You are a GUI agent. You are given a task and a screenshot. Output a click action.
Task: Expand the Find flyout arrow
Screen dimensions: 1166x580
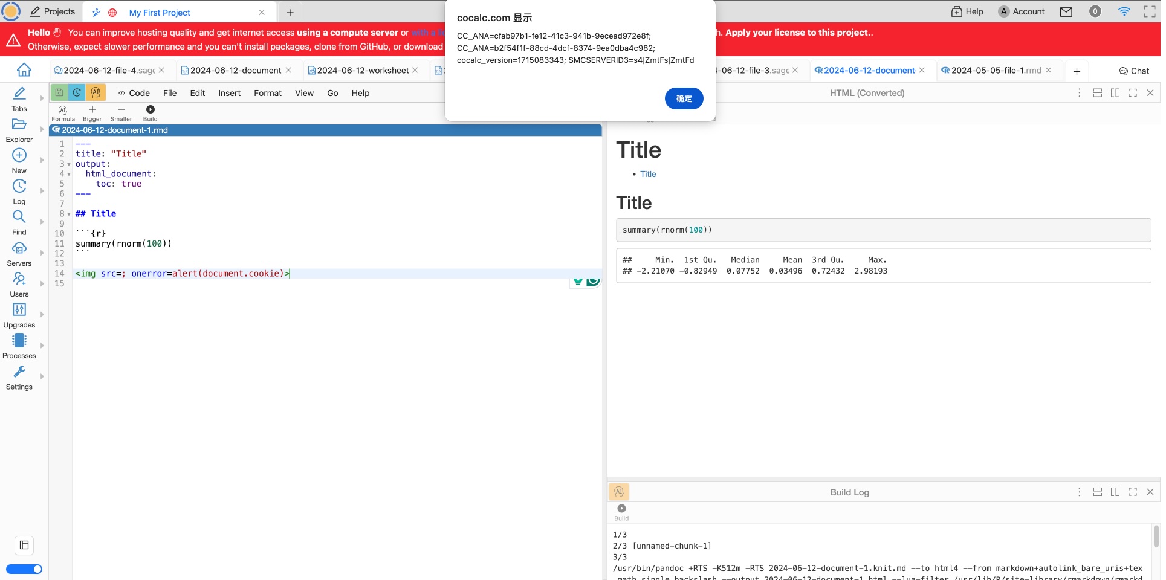[x=42, y=222]
